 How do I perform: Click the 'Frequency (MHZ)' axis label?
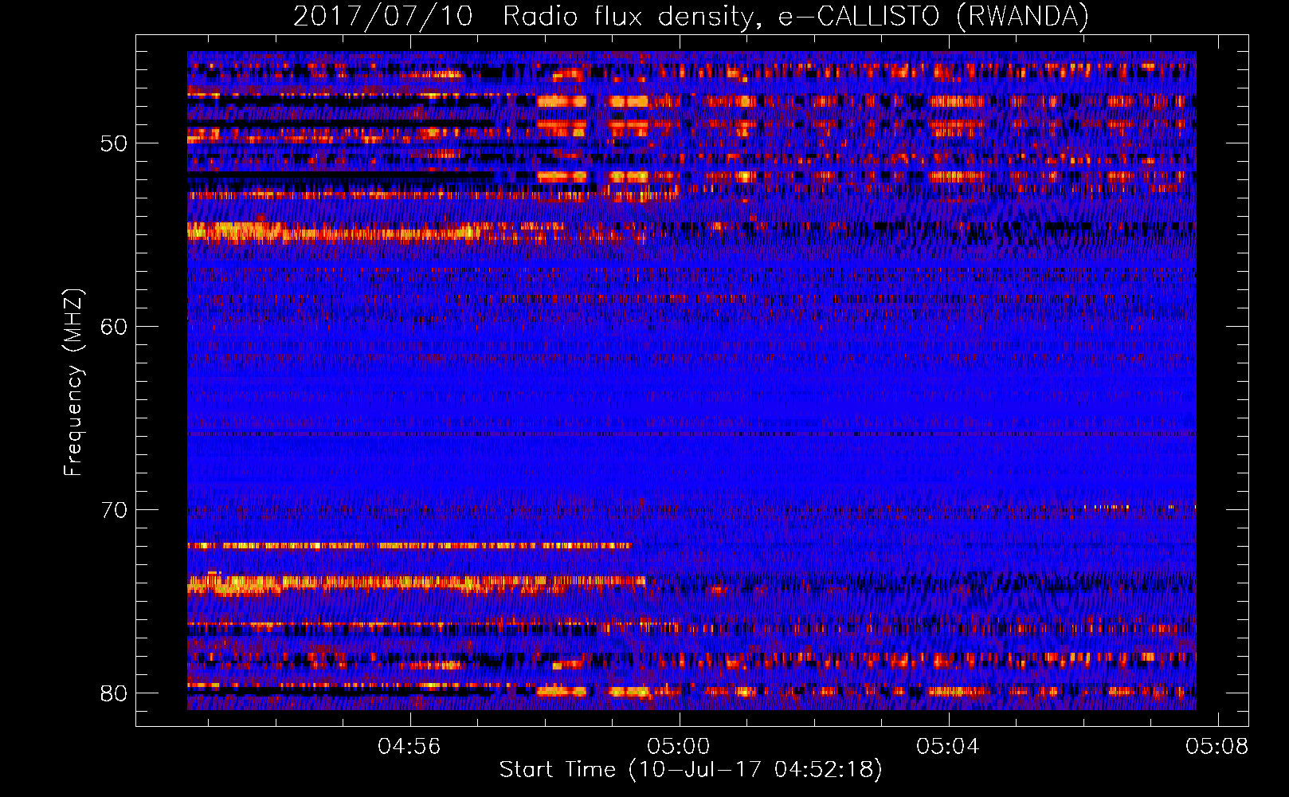72,383
